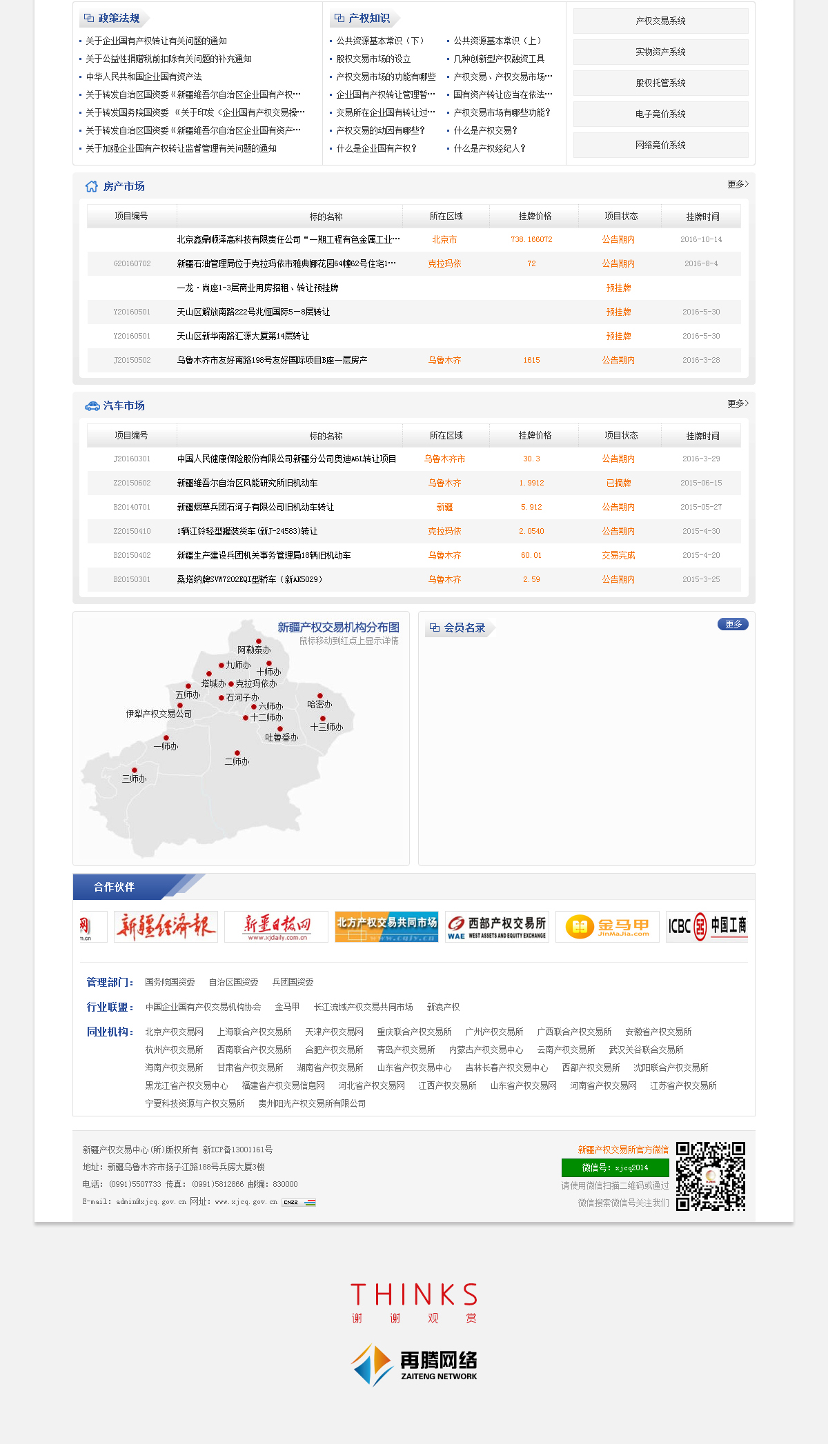Visit 中国企业国有产权交易机构协会 link

203,1007
